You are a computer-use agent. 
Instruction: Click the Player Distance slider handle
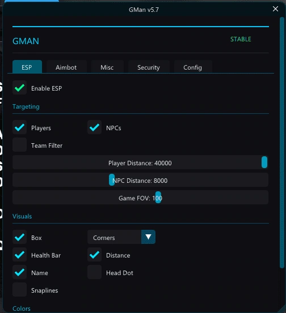tap(264, 162)
